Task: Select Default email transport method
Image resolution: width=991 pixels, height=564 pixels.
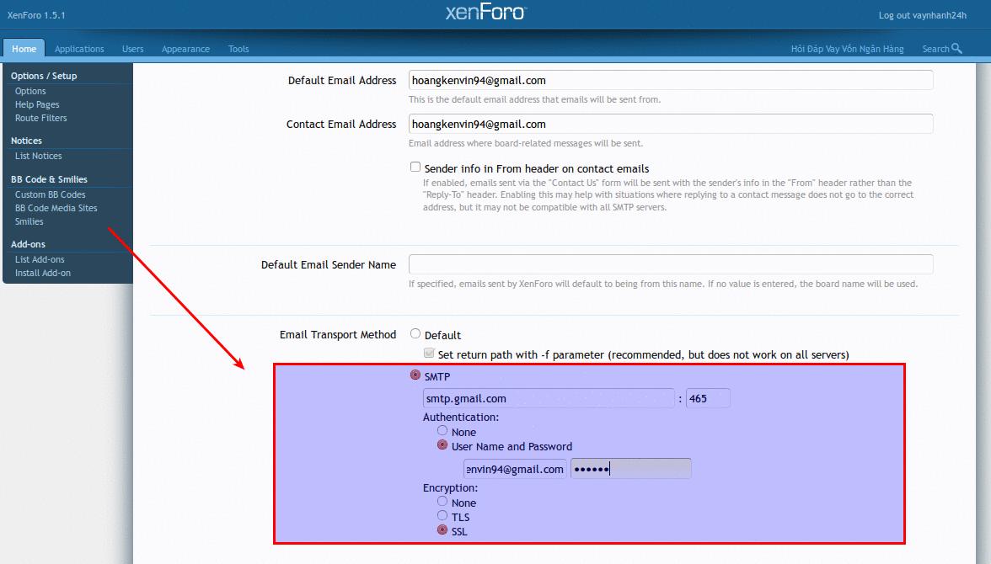Action: [415, 333]
